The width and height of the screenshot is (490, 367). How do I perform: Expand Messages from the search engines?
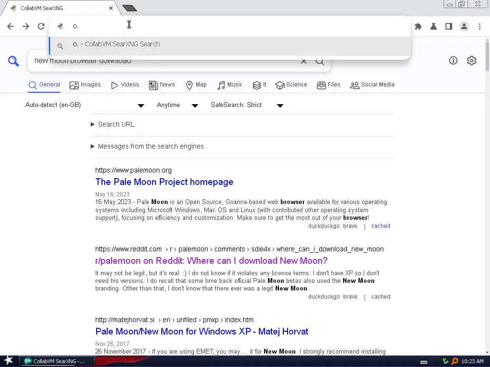pyautogui.click(x=147, y=146)
